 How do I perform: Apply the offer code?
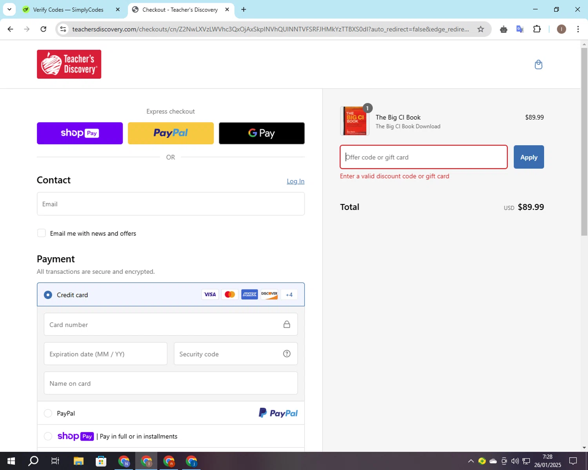pyautogui.click(x=529, y=157)
